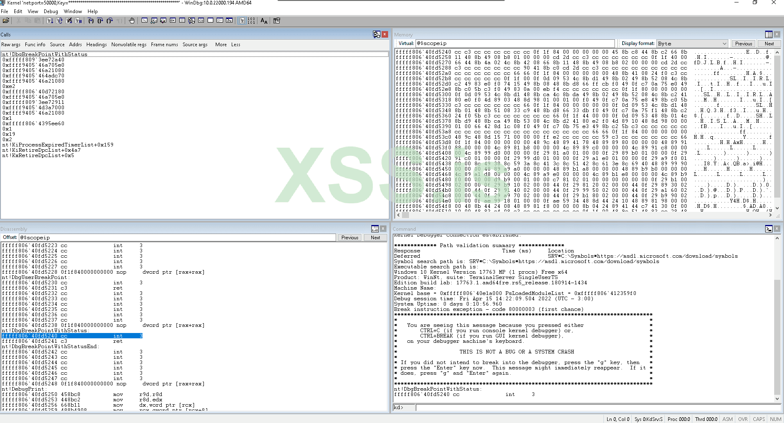Screen dimensions: 784x423
Task: Click the Stop debugging toolbar icon
Action: tap(69, 20)
